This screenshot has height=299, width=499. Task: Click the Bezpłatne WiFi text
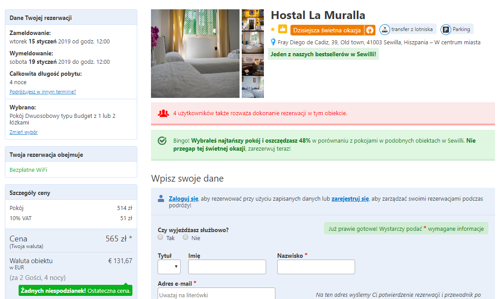coord(28,170)
